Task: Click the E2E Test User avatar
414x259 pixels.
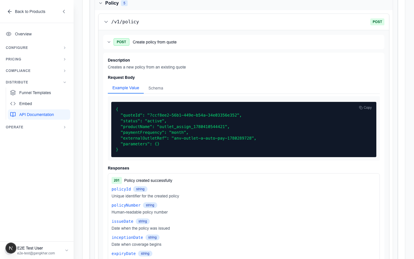Action: 11,248
